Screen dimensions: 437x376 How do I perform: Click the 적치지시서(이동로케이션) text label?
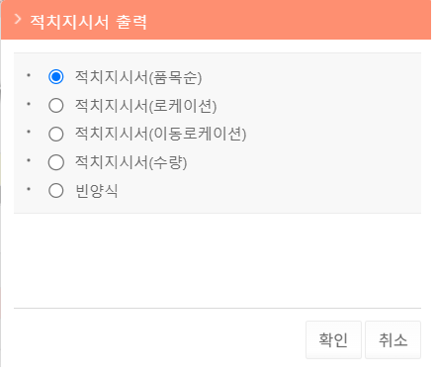pos(160,135)
